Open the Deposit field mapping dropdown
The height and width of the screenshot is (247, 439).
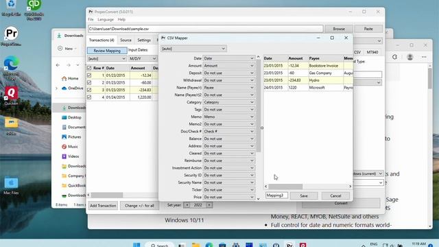click(x=228, y=73)
